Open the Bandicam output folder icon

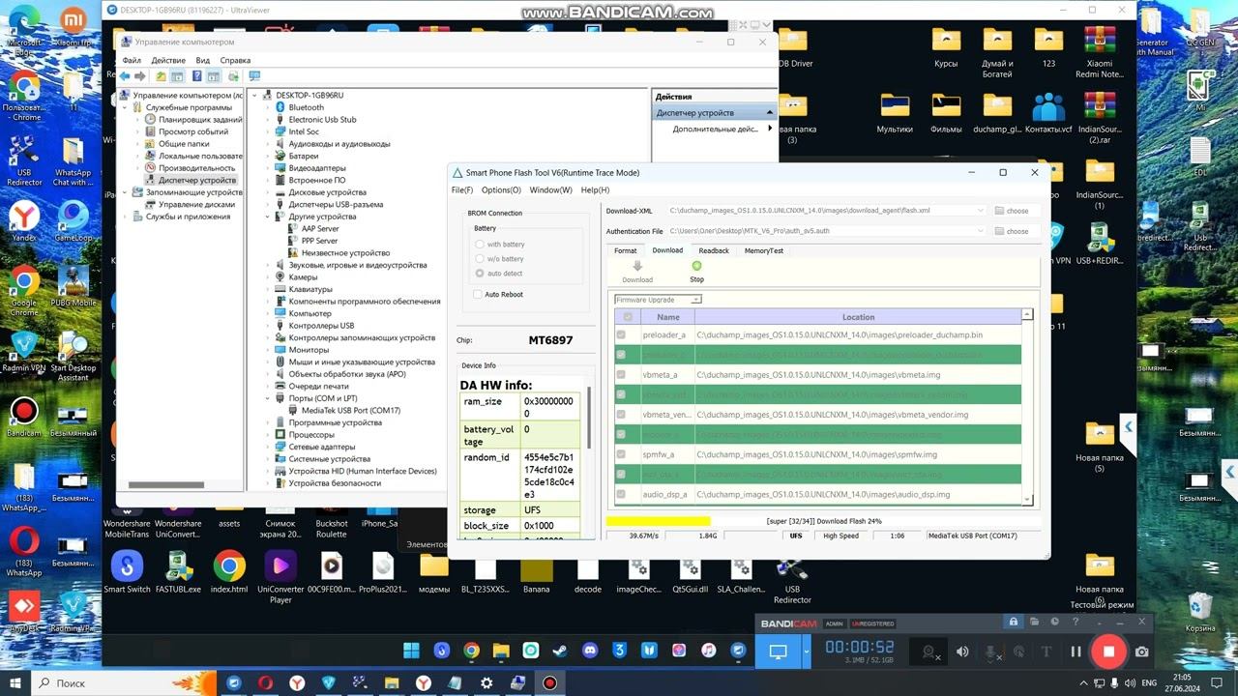[1034, 622]
